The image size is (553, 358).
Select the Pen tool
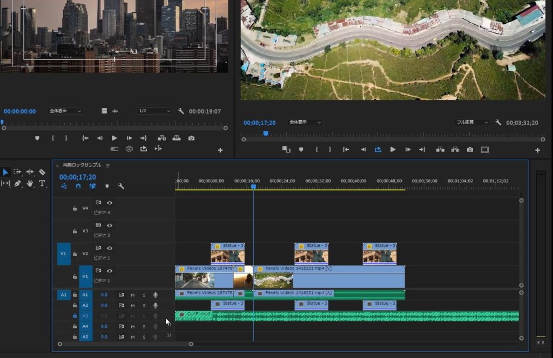coord(18,183)
